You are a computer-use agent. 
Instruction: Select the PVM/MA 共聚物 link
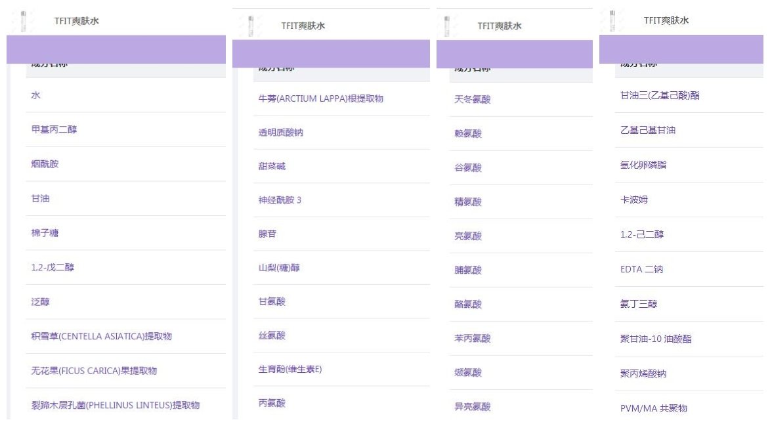point(653,408)
